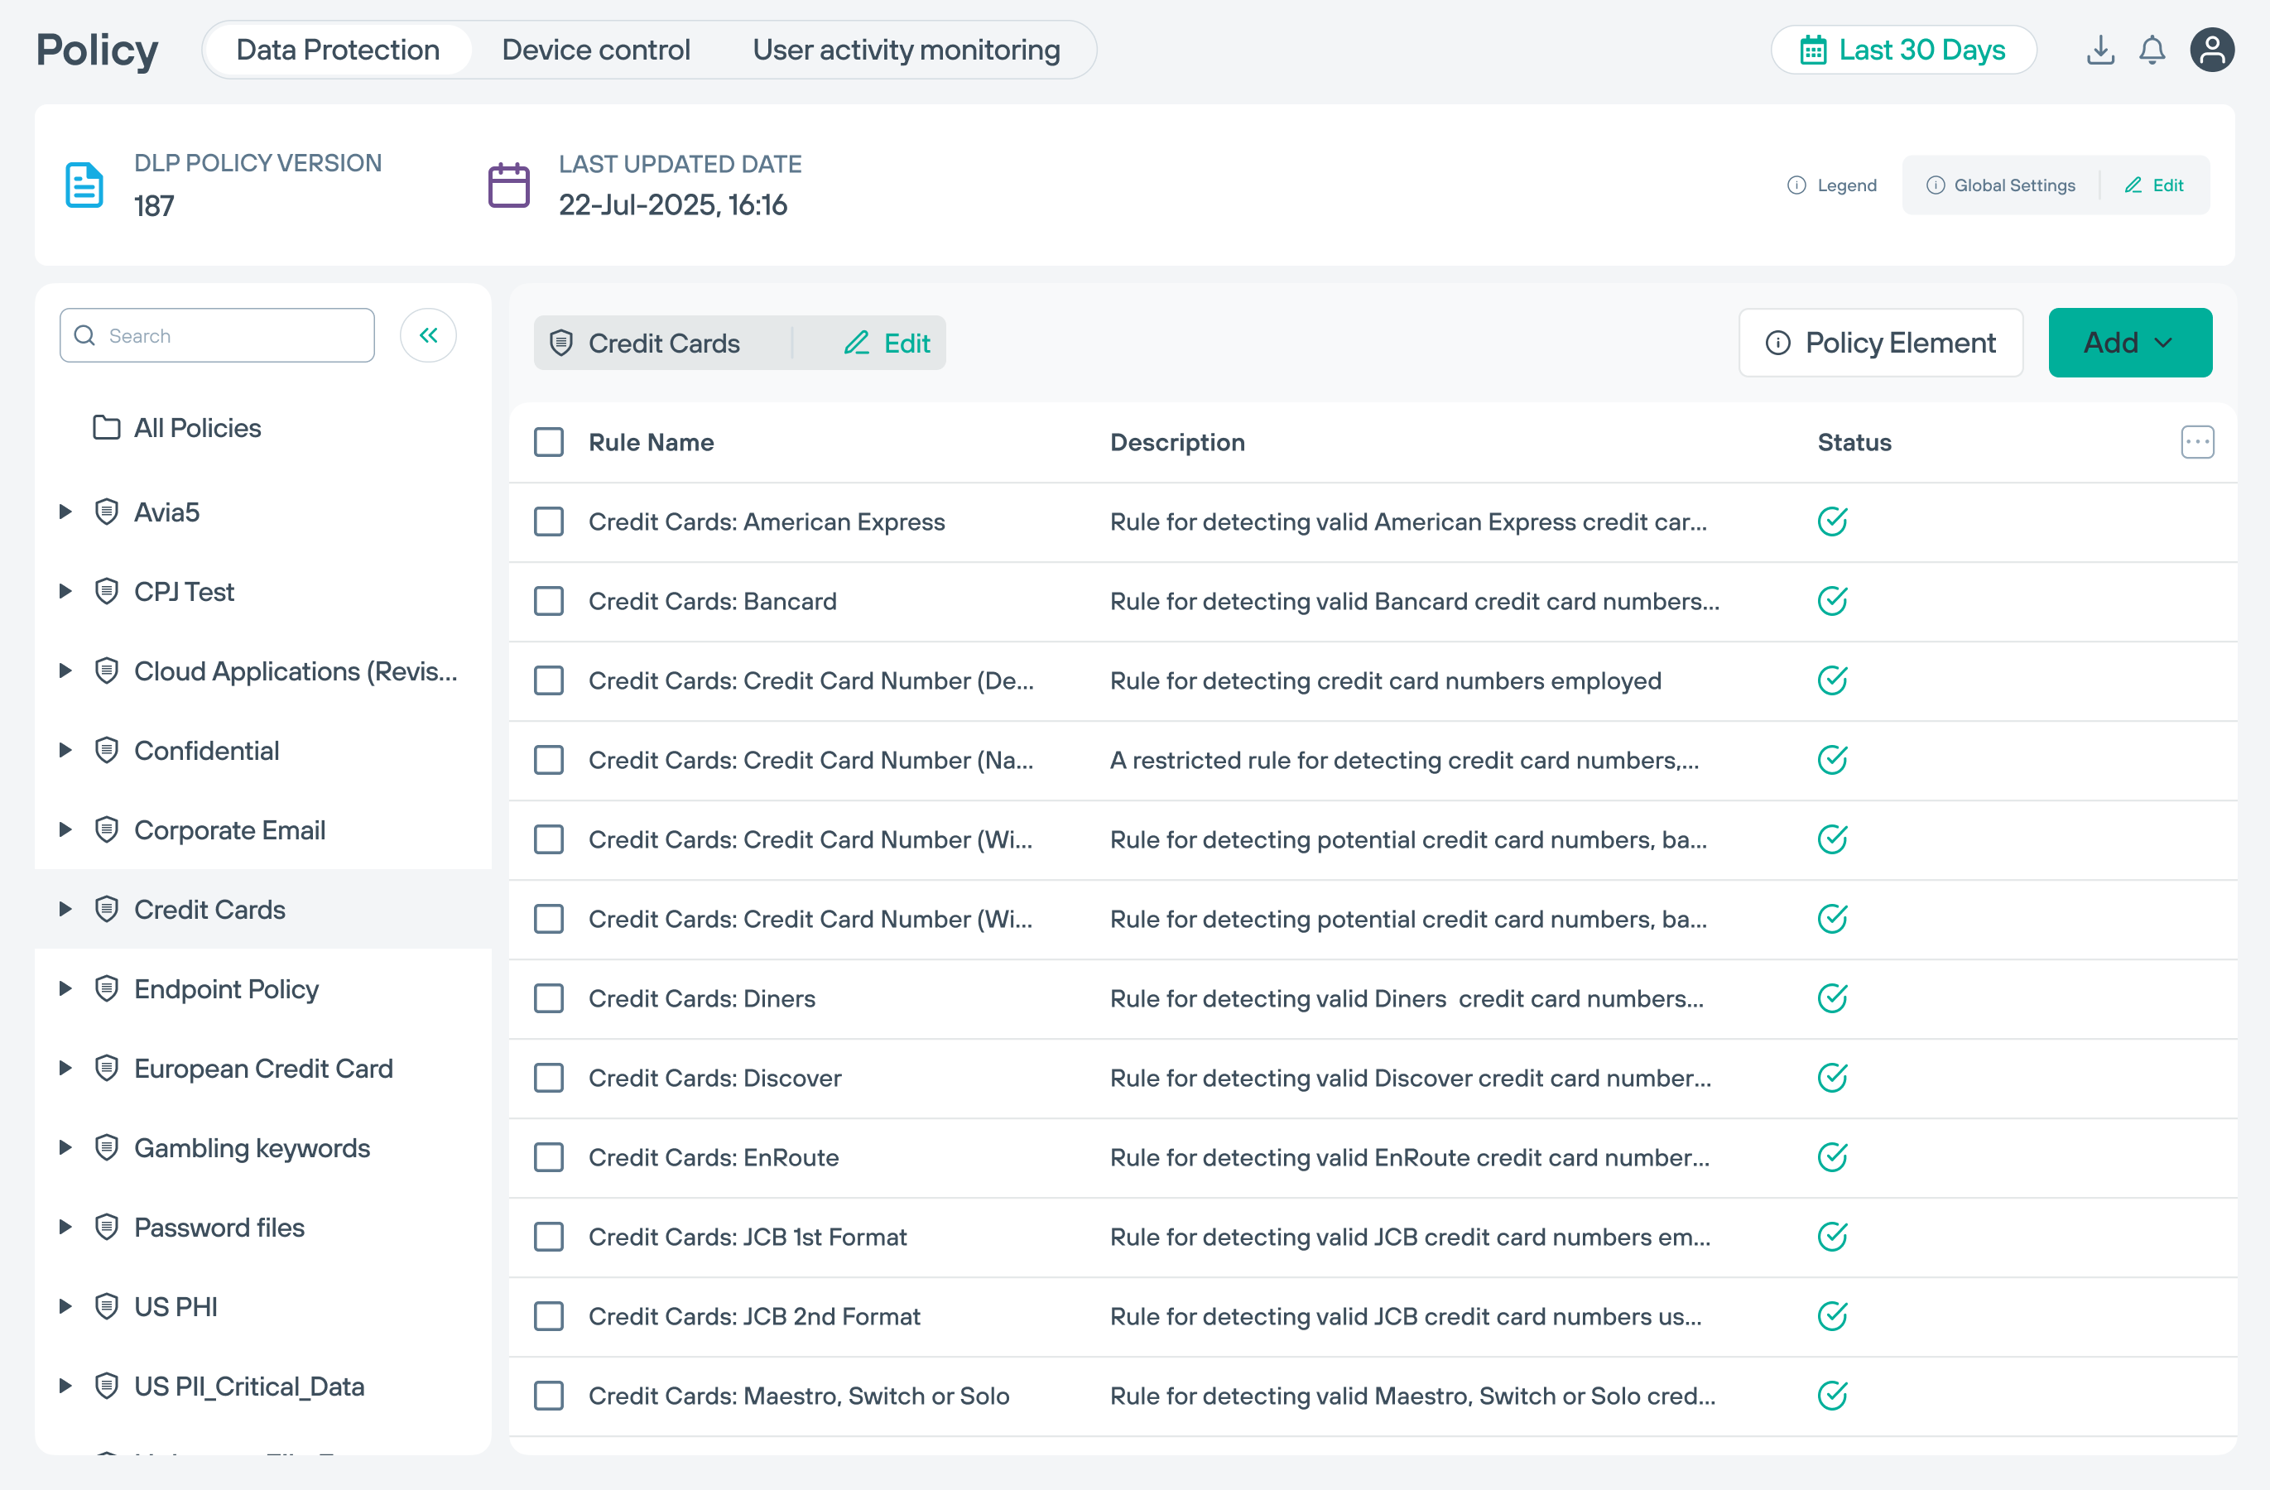Click the calendar icon in Last 30 Days
This screenshot has height=1490, width=2270.
1813,50
